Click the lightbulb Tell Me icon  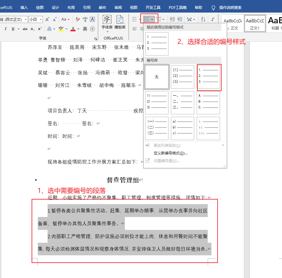coord(213,8)
